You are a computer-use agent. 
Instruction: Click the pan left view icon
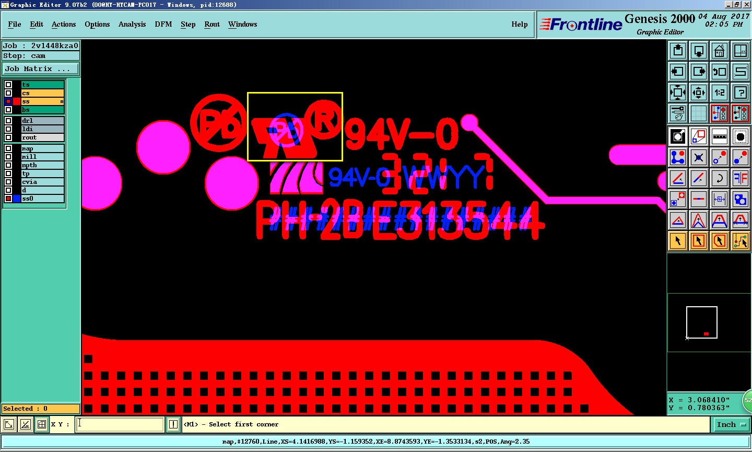[x=678, y=72]
